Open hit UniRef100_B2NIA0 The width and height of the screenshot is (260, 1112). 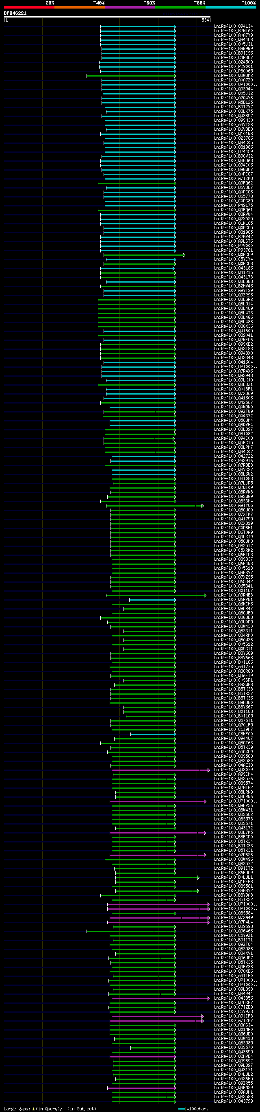point(233,31)
